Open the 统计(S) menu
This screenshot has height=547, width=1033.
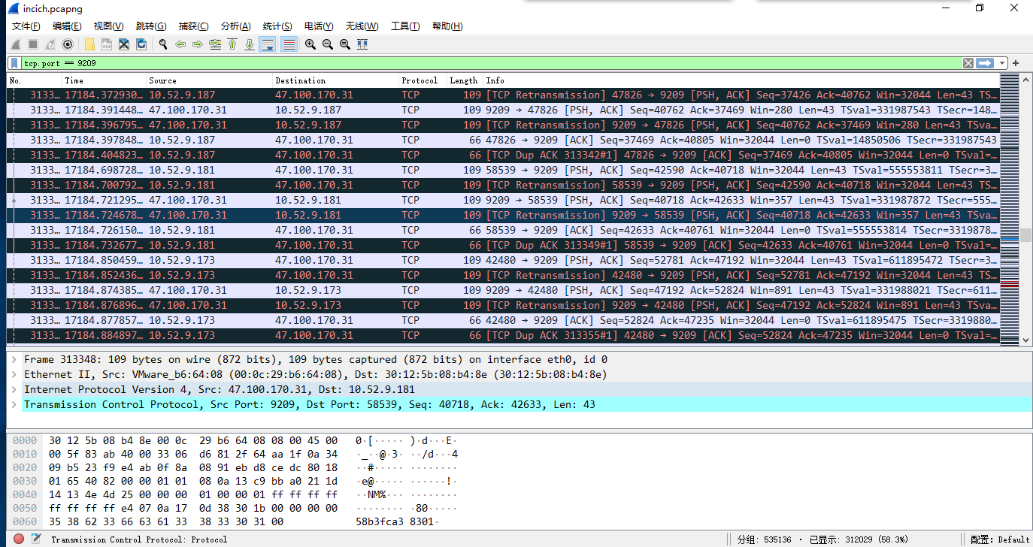(277, 26)
